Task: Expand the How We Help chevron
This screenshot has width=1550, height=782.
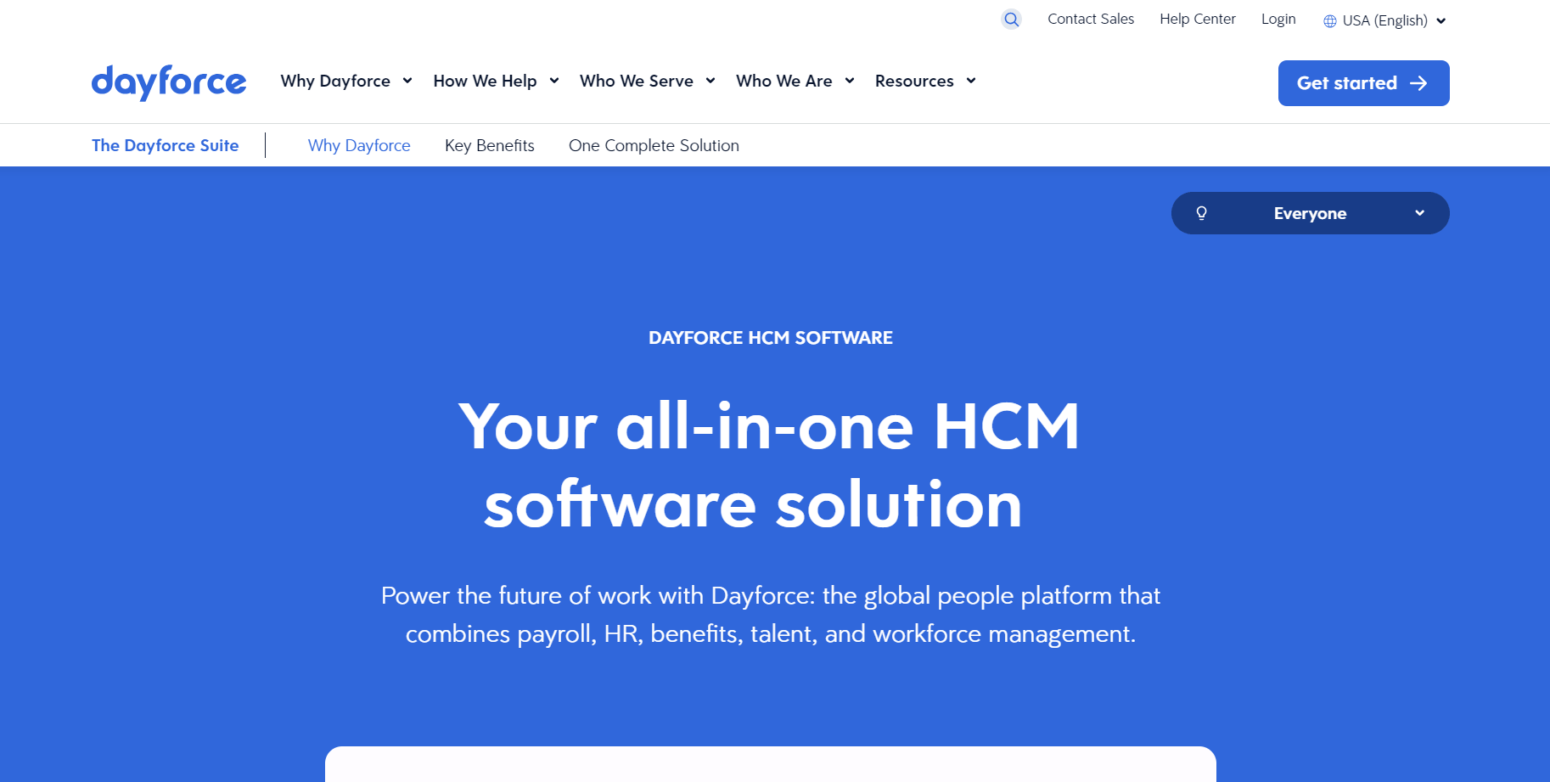Action: coord(554,81)
